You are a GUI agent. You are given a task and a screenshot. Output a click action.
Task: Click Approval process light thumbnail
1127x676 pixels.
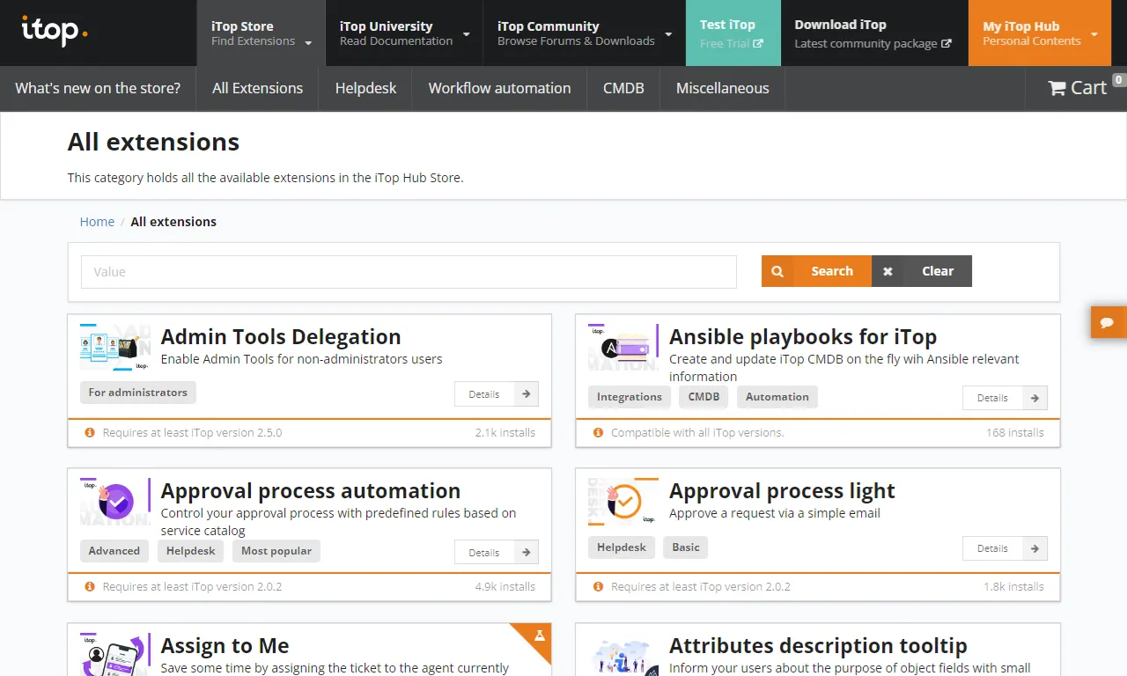pos(623,502)
